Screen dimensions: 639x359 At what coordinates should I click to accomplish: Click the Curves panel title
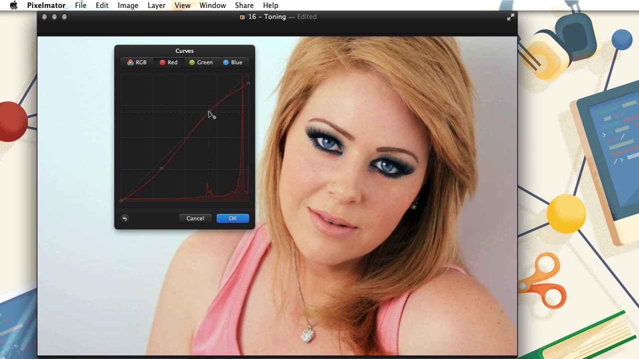pos(184,51)
